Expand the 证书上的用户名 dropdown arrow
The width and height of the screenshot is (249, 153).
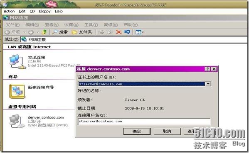[208, 84]
